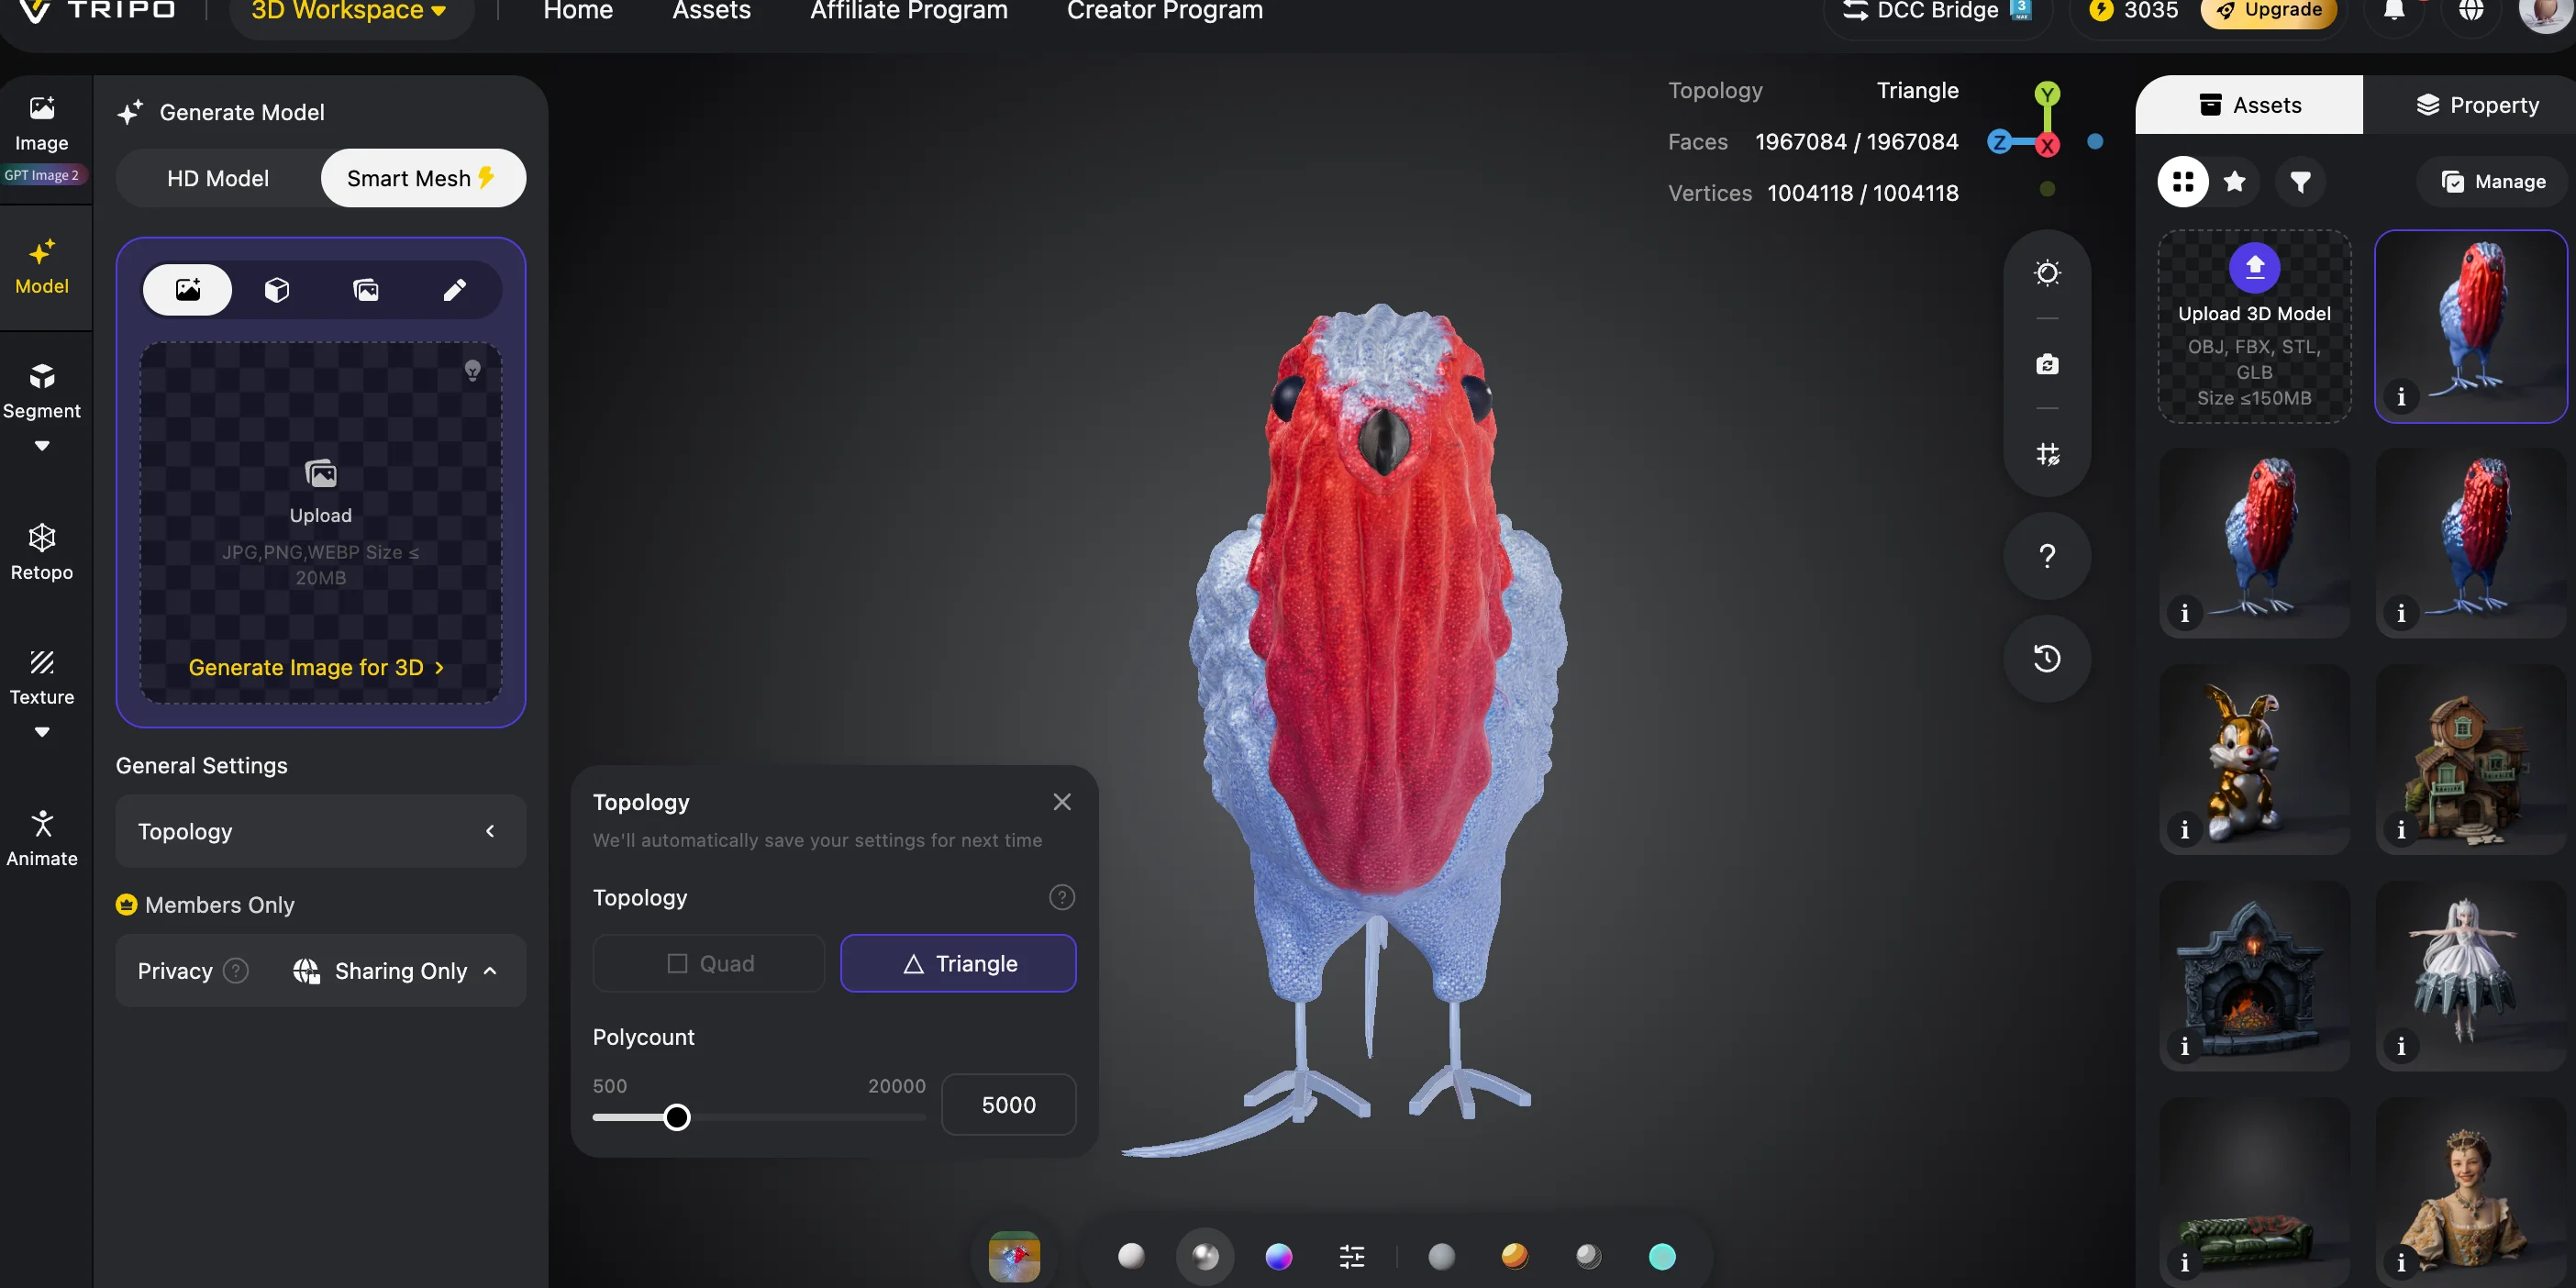Select the gray material sphere
This screenshot has width=2576, height=1288.
(1441, 1256)
